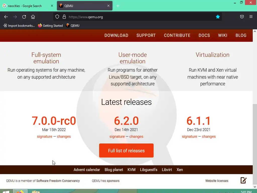257x193 pixels.
Task: Reload the current QEMU page
Action: 24,17
